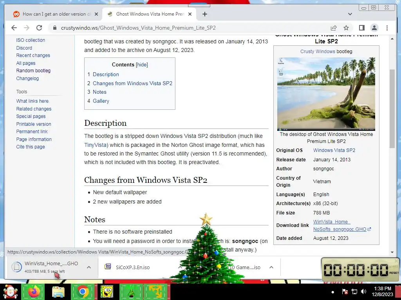Image resolution: width=401 pixels, height=300 pixels.
Task: Open Related changes tool
Action: (34, 109)
